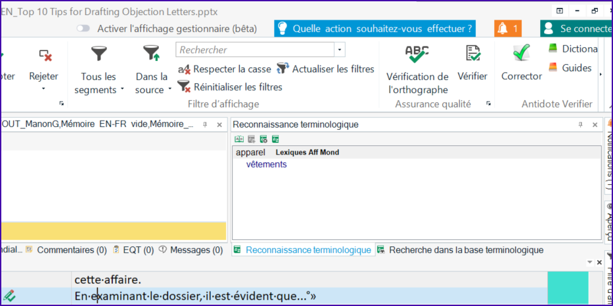
Task: Open Antidote Guides
Action: click(570, 68)
